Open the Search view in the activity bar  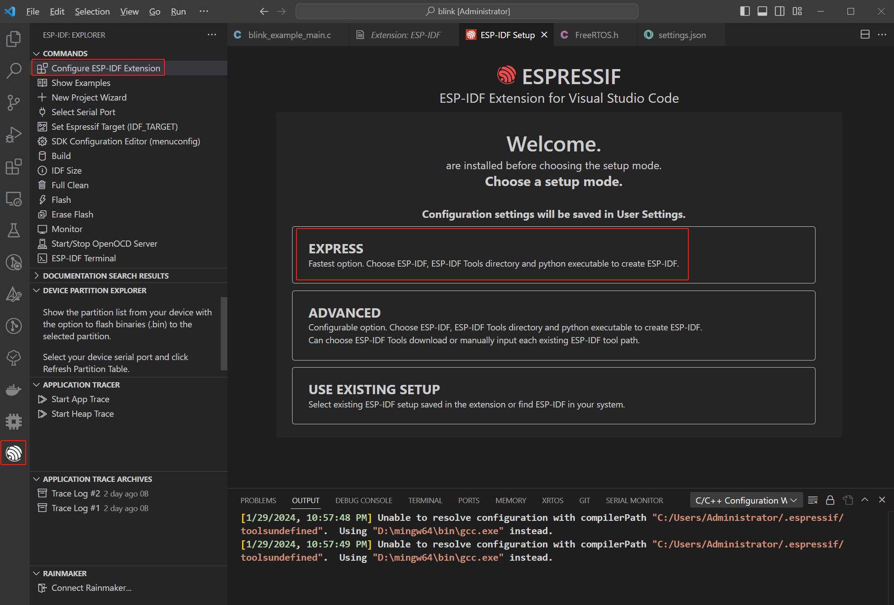coord(14,70)
